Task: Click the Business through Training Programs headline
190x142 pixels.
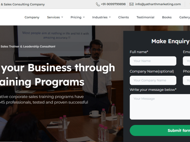Action: point(57,75)
